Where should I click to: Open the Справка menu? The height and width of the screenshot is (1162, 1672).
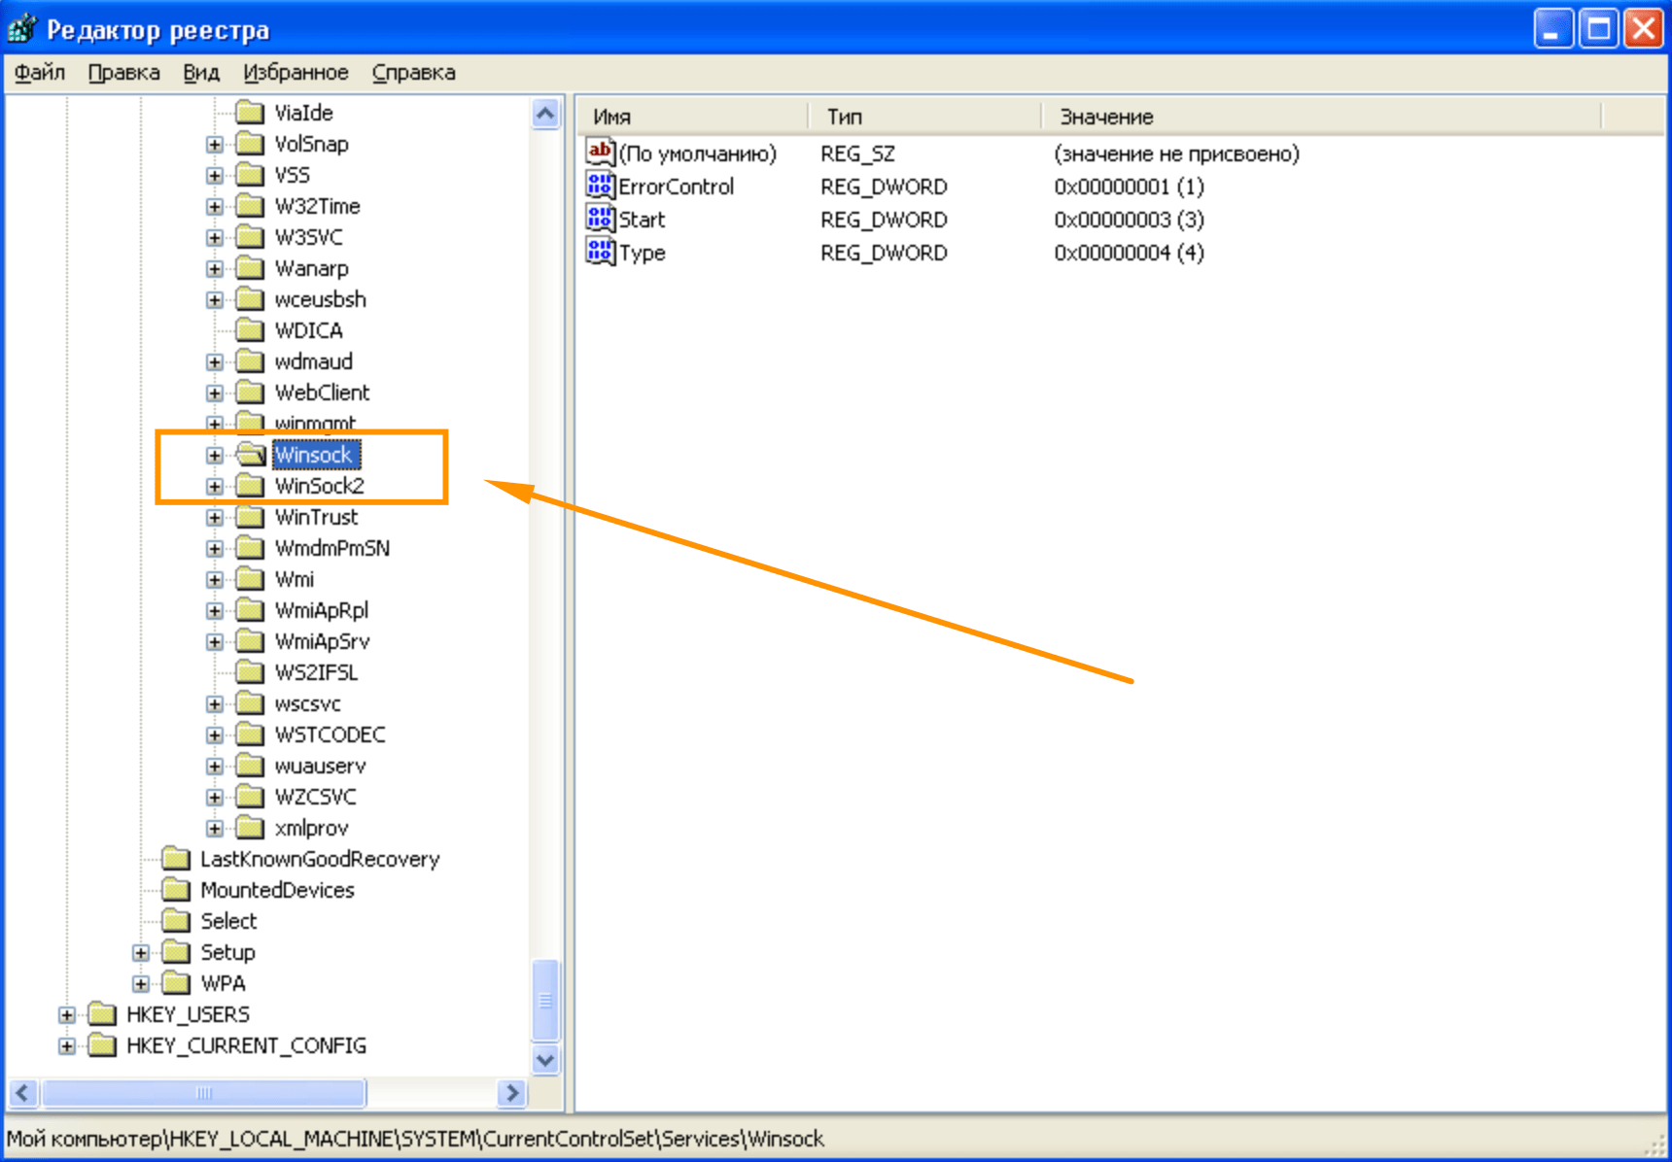point(413,72)
